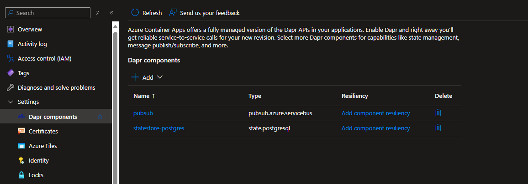Viewport: 528px width, 184px height.
Task: Click the Azure Files icon
Action: point(21,146)
